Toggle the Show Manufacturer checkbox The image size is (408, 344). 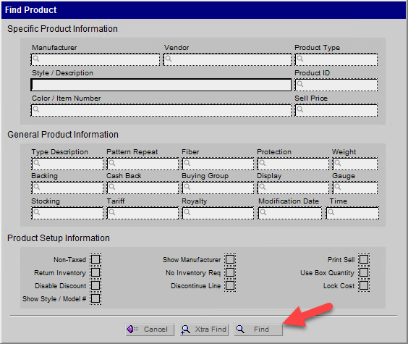click(230, 259)
